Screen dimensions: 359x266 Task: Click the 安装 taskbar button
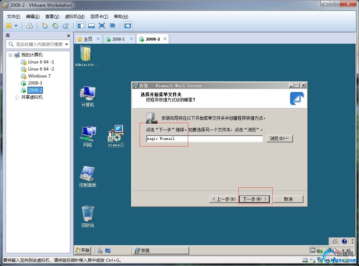pyautogui.click(x=161, y=250)
